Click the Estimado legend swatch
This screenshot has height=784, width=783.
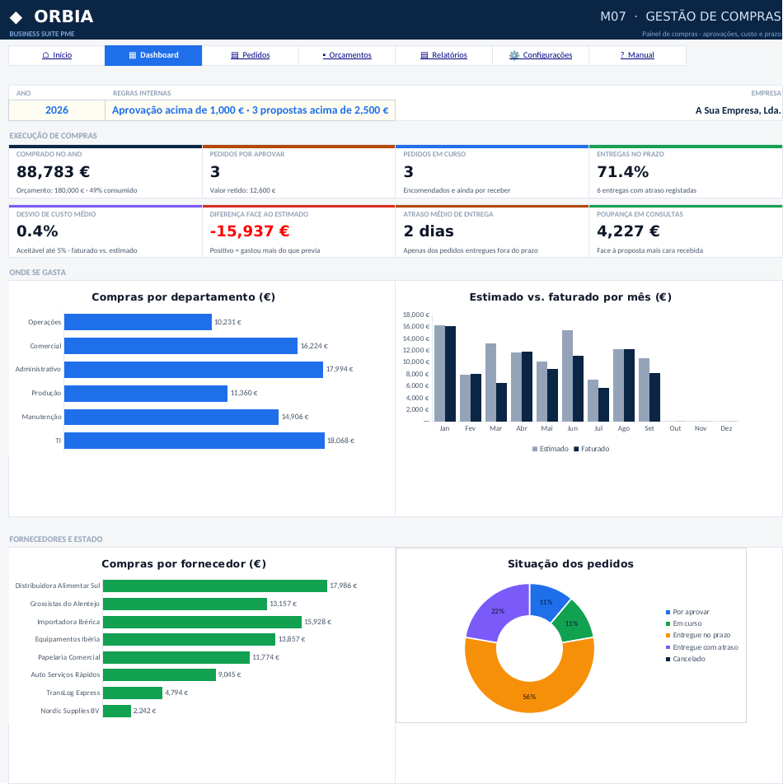click(535, 449)
